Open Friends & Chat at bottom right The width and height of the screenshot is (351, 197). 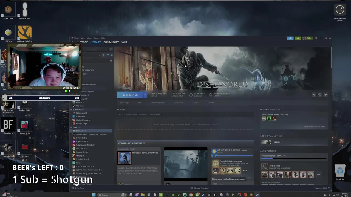(322, 188)
